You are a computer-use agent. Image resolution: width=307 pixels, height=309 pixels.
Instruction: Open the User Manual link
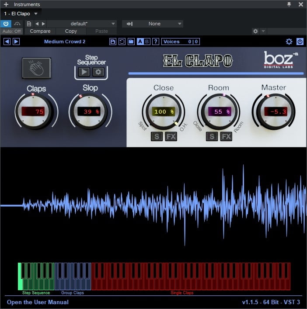tap(38, 302)
